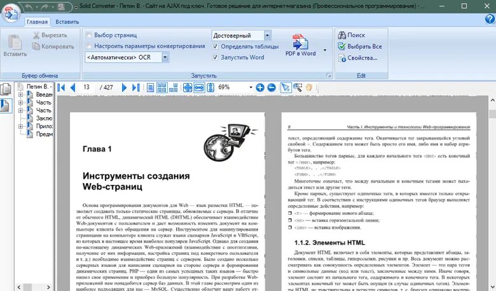Click the page number field showing 13

pyautogui.click(x=87, y=87)
